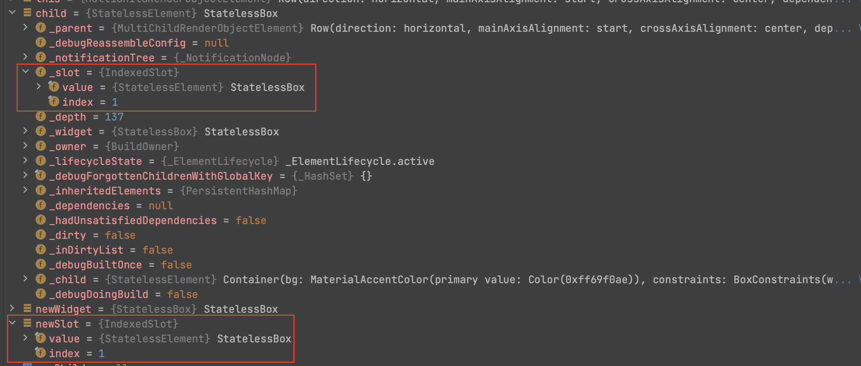This screenshot has height=366, width=861.
Task: Click the field icon beside _depth
Action: pos(41,116)
